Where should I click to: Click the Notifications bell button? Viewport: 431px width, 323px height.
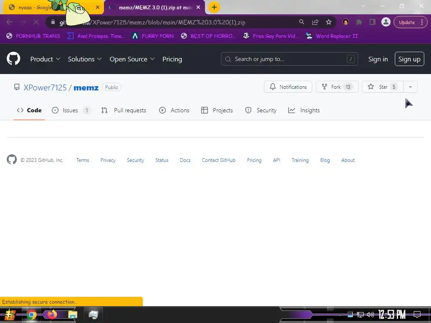coord(288,87)
